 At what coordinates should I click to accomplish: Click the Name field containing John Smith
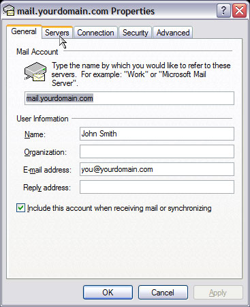tap(157, 134)
